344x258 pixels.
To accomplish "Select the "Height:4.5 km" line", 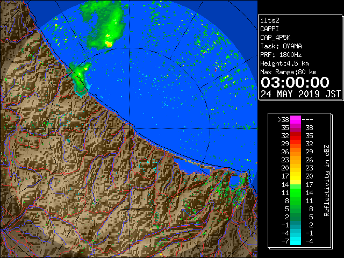I will tap(284, 63).
